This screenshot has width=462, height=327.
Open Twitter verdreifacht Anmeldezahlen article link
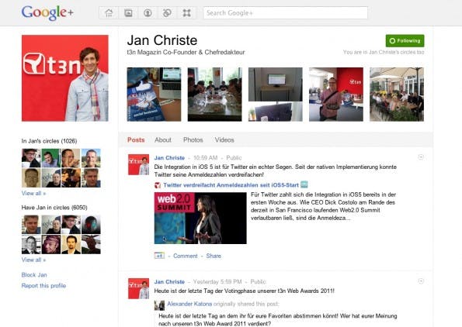(x=231, y=185)
